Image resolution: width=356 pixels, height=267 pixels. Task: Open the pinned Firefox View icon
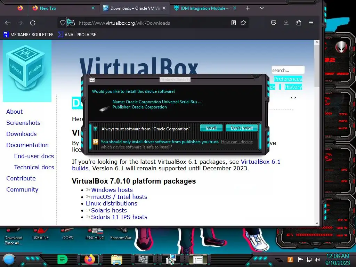[x=20, y=8]
